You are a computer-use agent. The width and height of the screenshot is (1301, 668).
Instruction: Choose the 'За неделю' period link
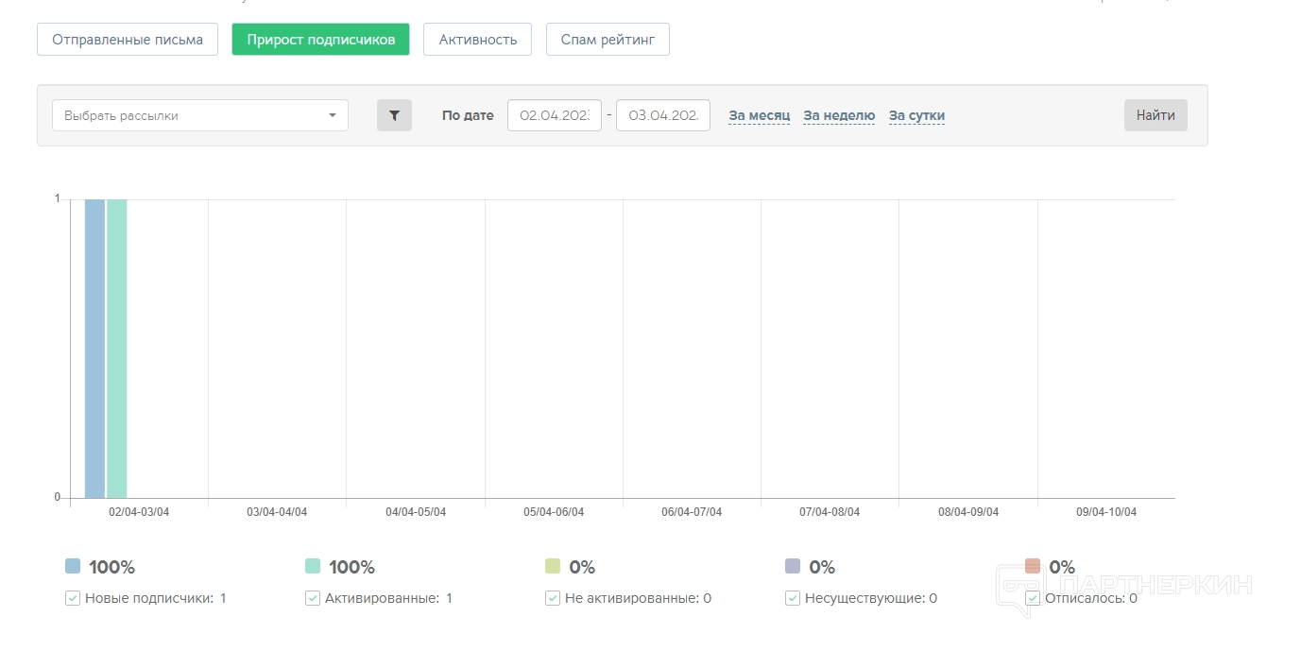[x=839, y=116]
